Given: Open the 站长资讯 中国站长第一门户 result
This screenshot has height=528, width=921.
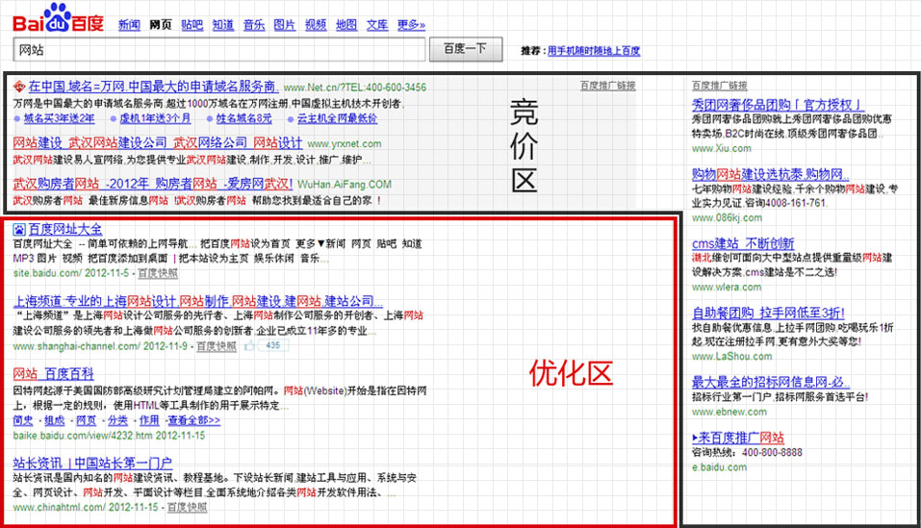Looking at the screenshot, I should point(92,463).
